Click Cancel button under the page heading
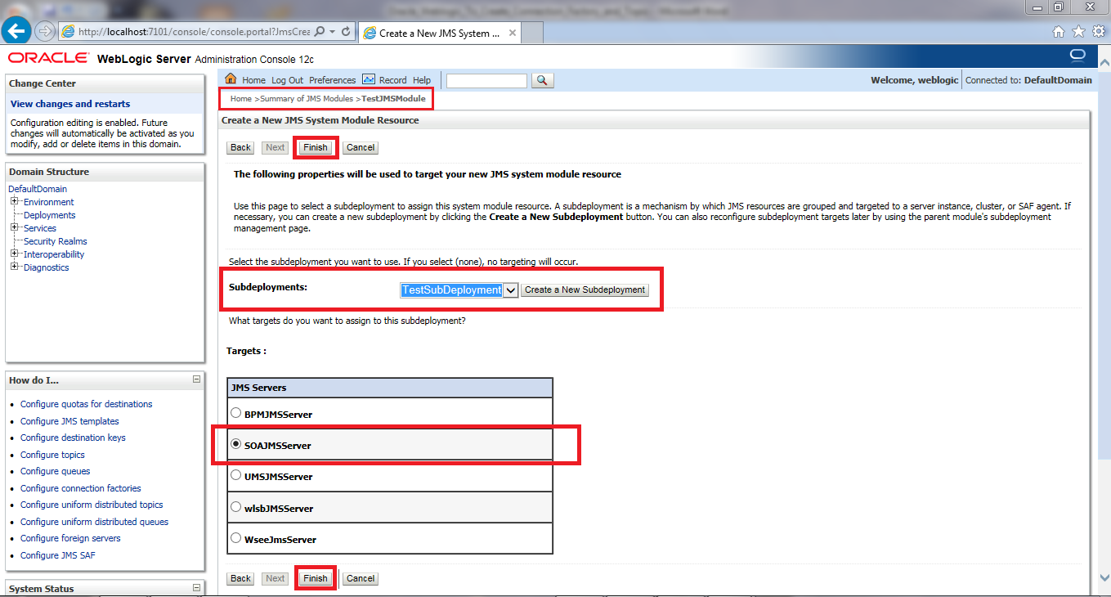Viewport: 1111px width, 597px height. point(361,148)
